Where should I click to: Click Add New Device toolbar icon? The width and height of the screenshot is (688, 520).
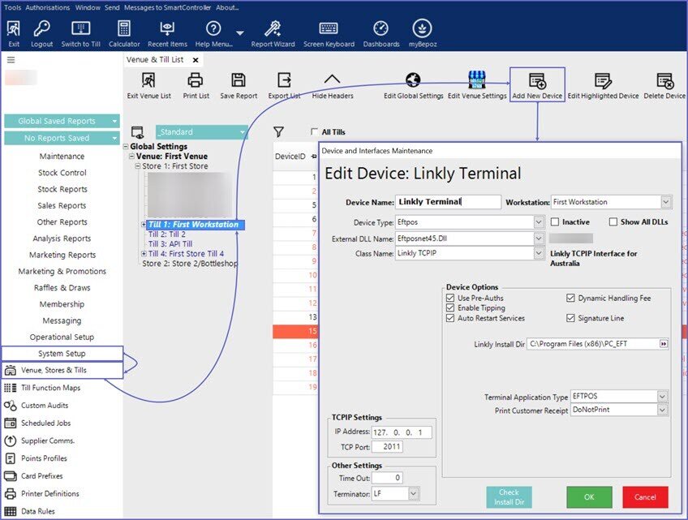[536, 81]
